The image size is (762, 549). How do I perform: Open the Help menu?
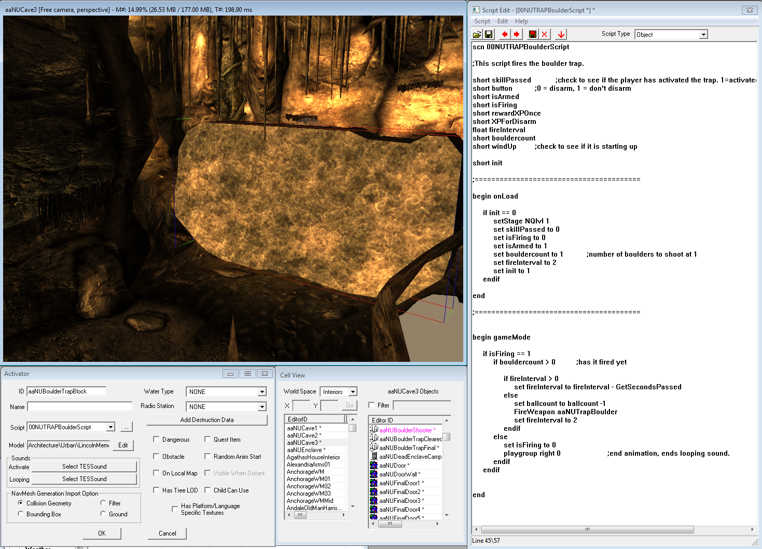521,21
